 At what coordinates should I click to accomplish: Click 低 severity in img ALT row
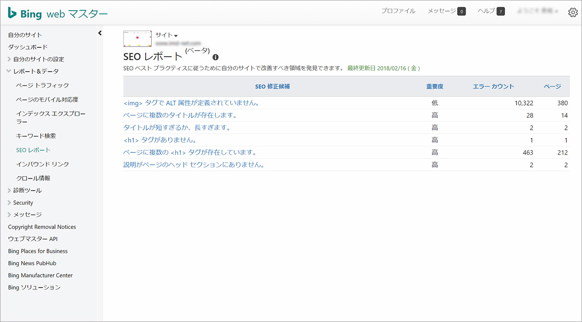tap(435, 103)
